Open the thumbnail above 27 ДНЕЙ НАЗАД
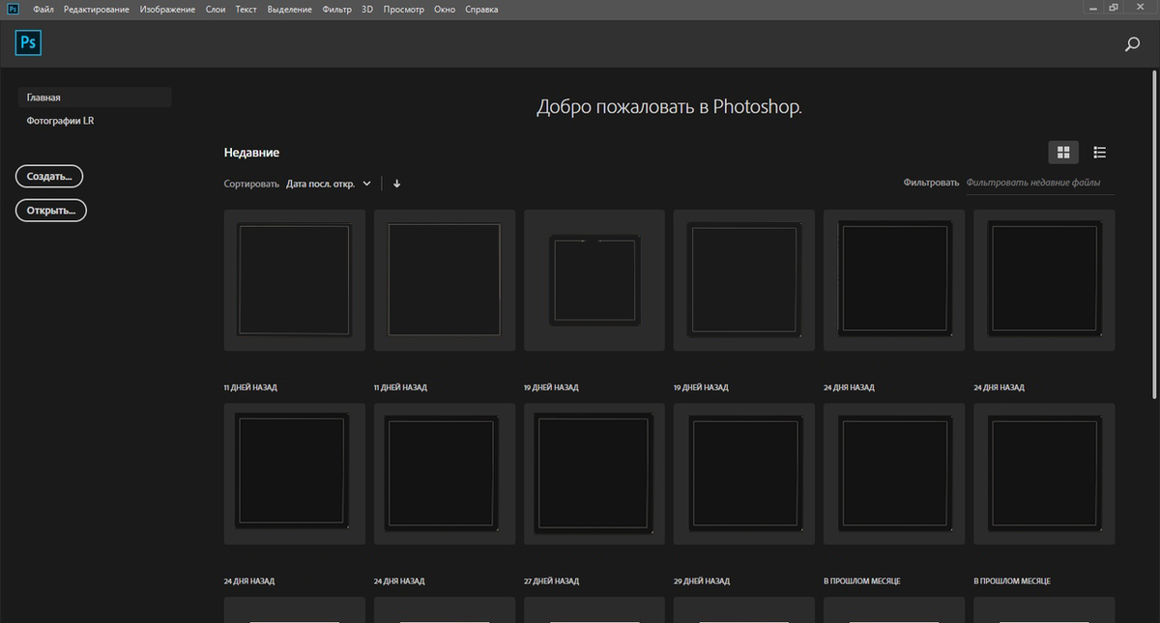Image resolution: width=1160 pixels, height=623 pixels. [594, 473]
